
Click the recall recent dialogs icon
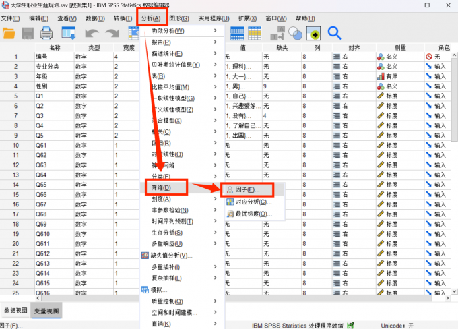coord(69,33)
